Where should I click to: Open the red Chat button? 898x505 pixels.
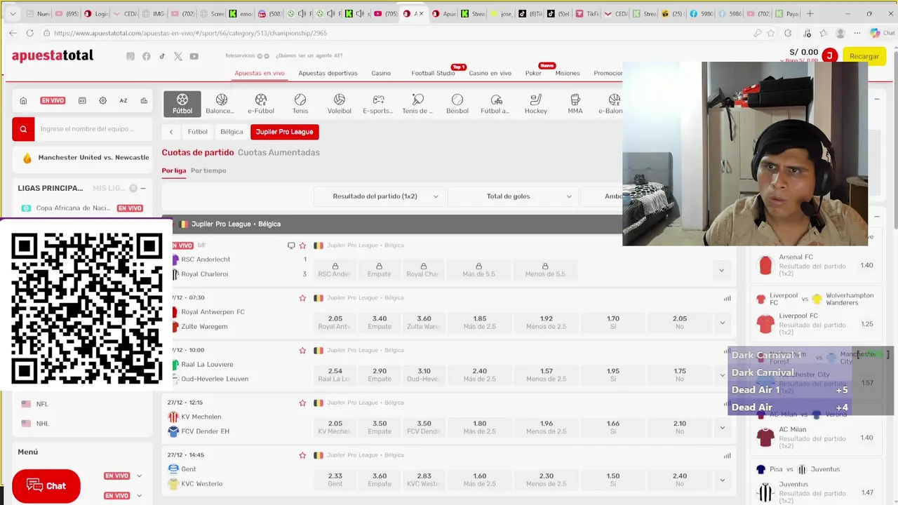46,486
